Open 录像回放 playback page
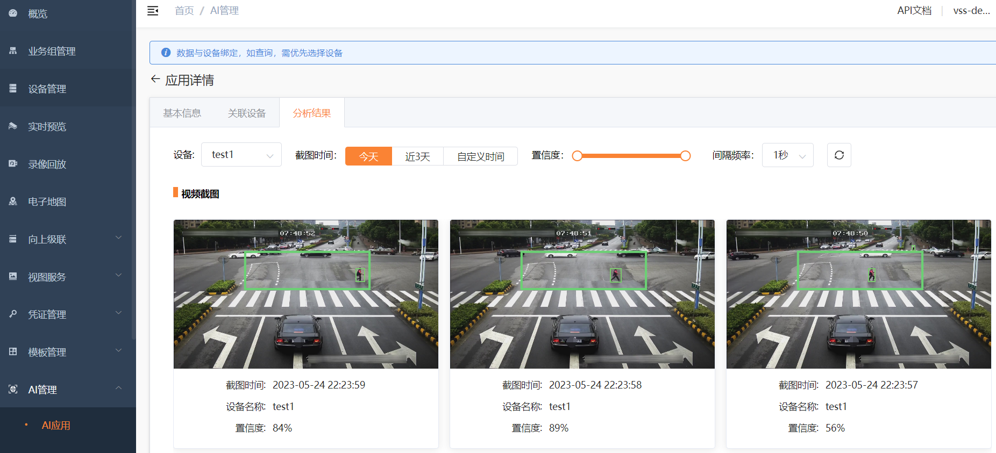 pos(47,164)
